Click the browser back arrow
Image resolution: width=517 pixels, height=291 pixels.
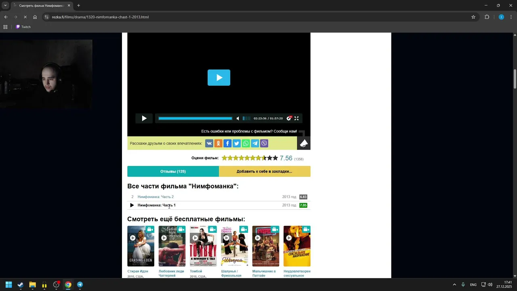[6, 17]
